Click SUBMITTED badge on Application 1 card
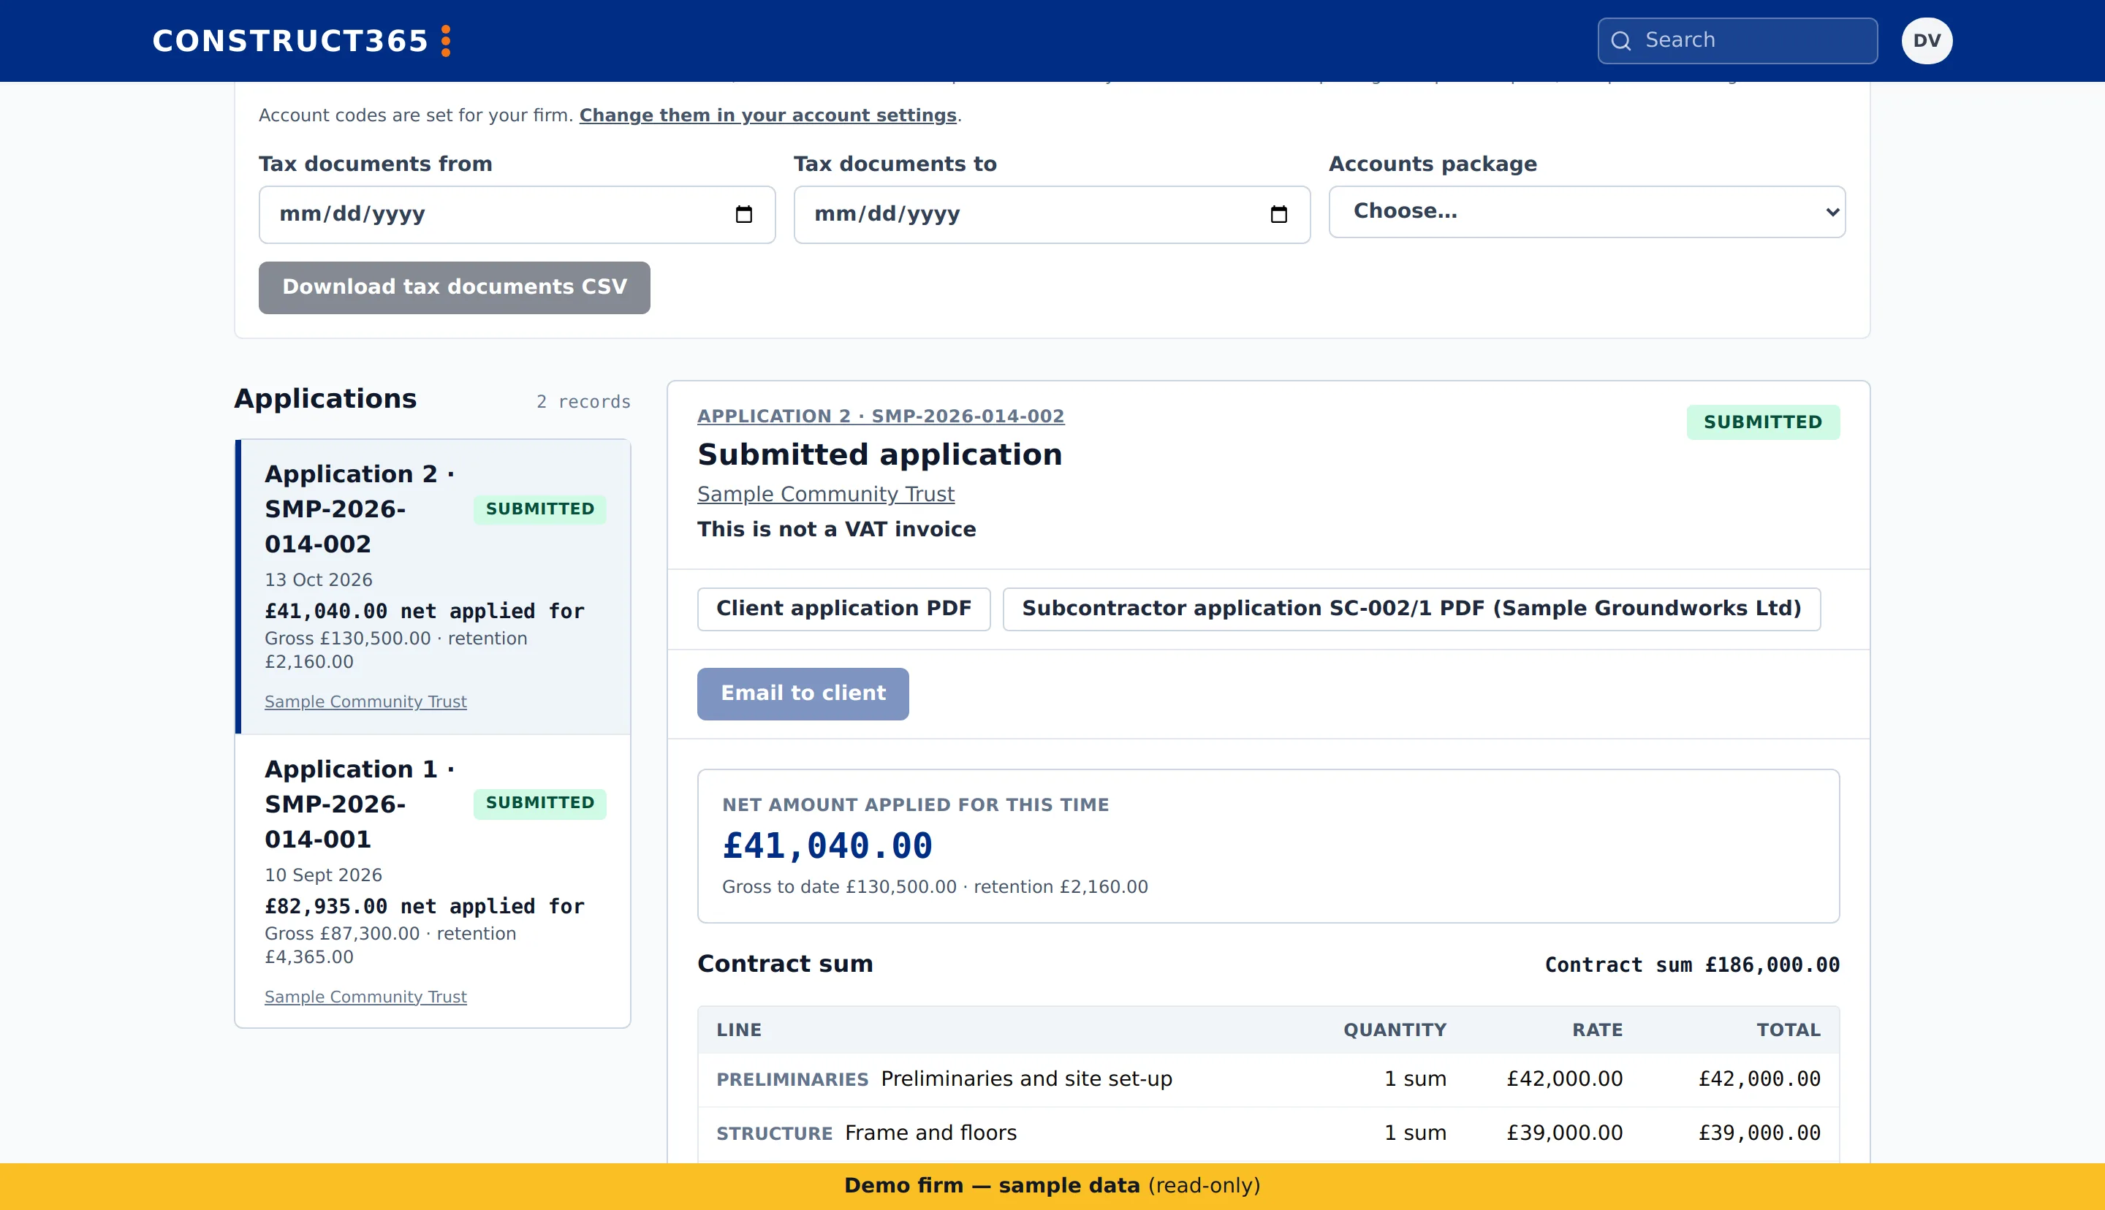The image size is (2105, 1210). (540, 803)
